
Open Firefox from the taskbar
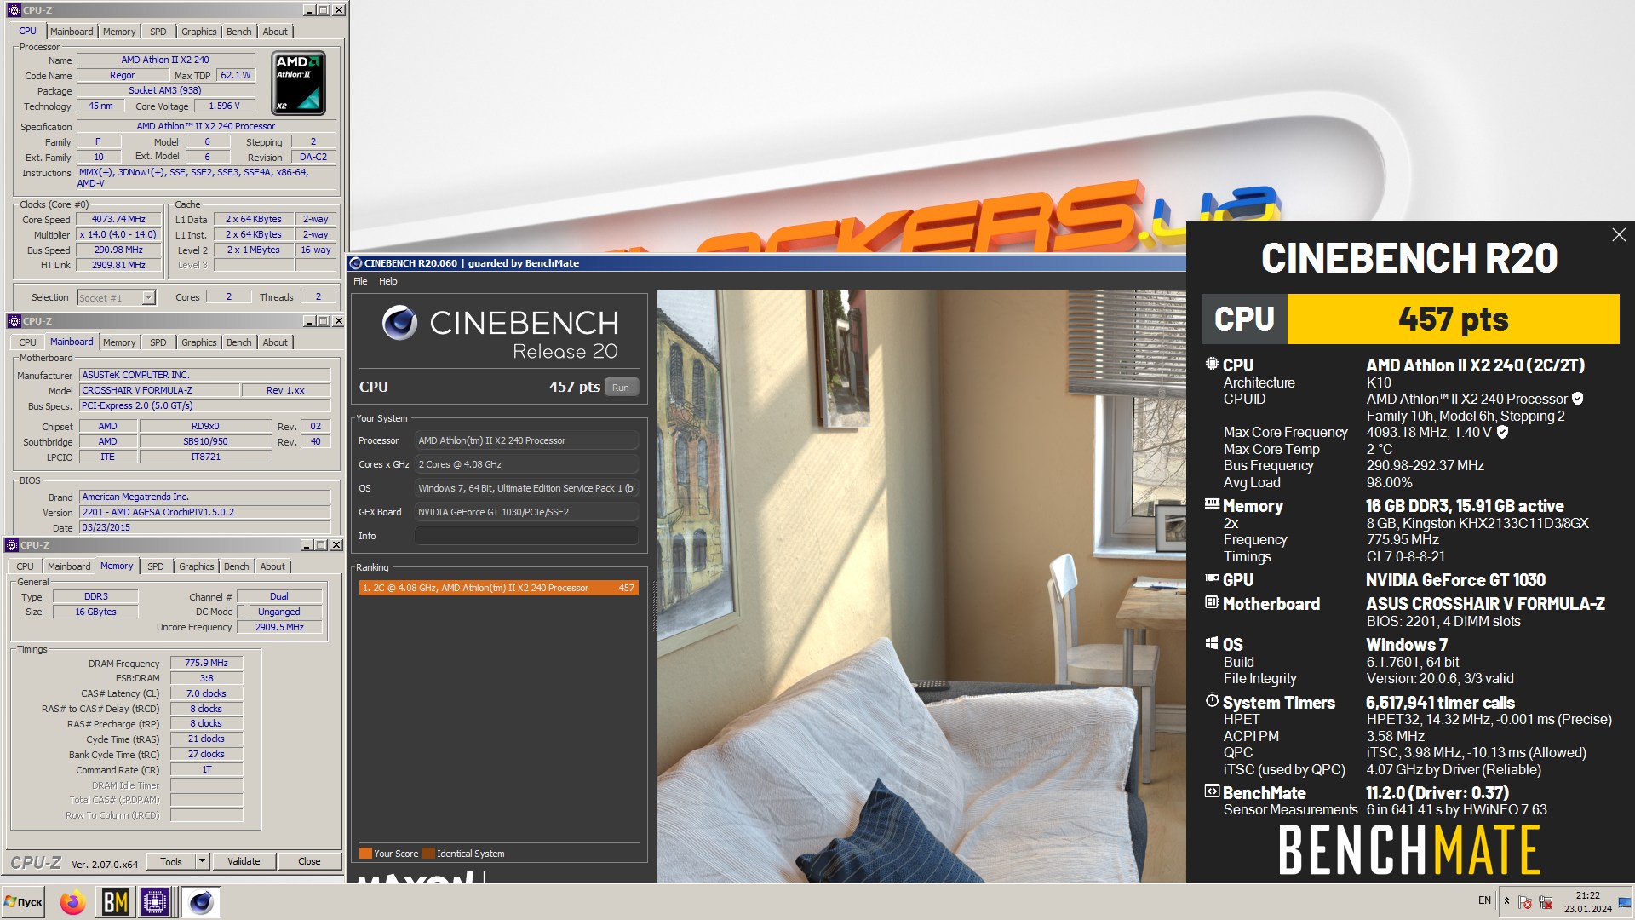point(72,902)
